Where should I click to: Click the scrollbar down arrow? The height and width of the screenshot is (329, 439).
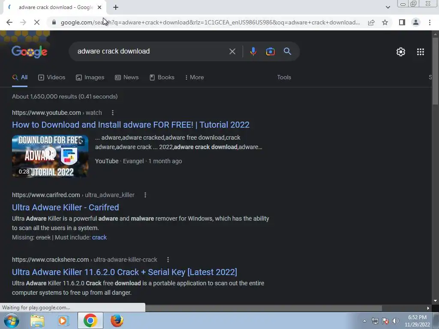click(436, 301)
